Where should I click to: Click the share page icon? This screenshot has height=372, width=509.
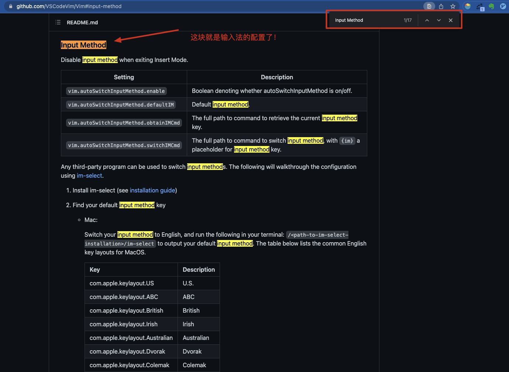click(441, 6)
